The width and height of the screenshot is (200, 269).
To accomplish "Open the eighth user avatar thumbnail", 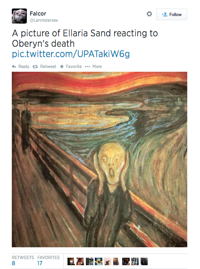I will pyautogui.click(x=135, y=261).
